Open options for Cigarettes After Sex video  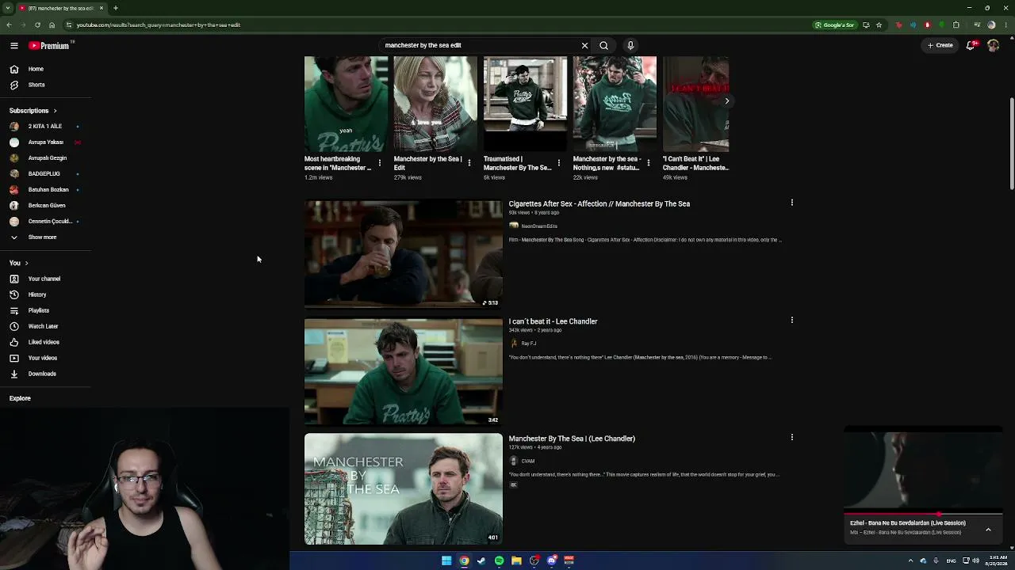[791, 203]
